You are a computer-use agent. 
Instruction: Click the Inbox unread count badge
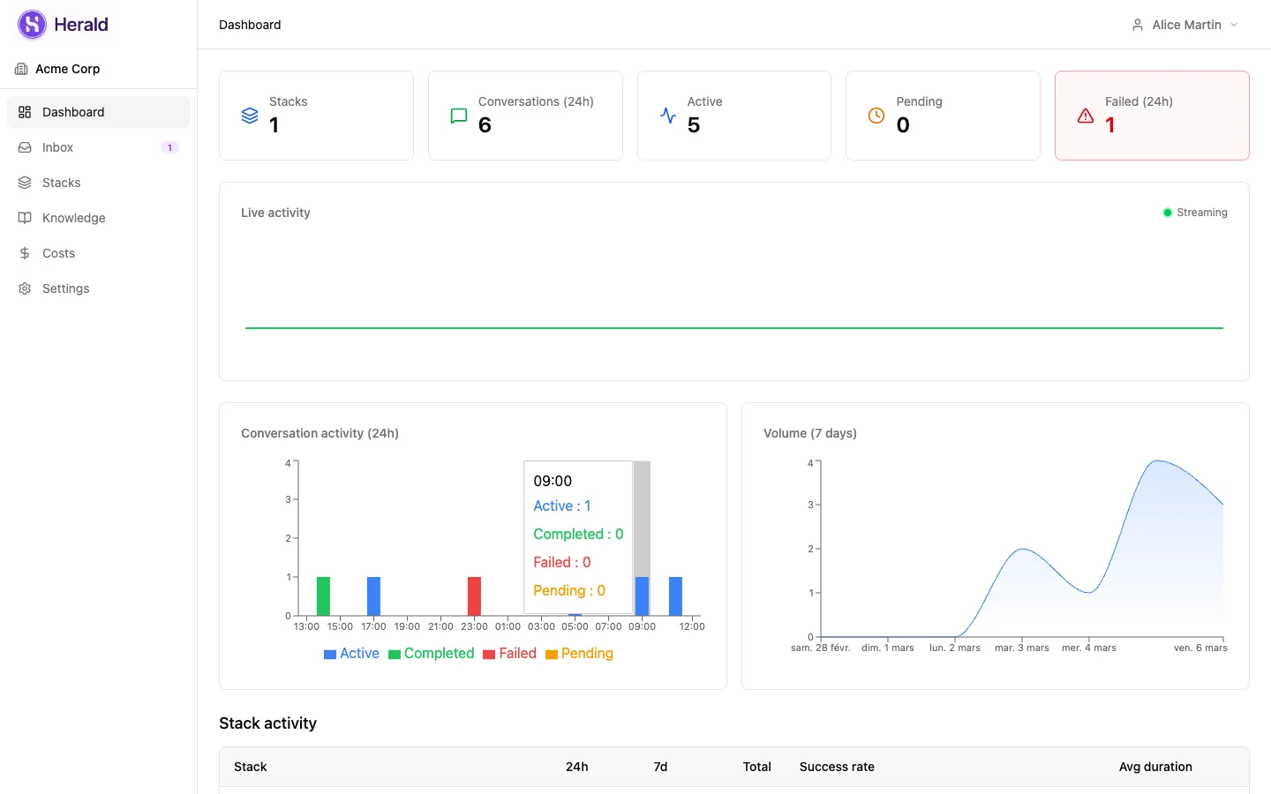tap(169, 147)
